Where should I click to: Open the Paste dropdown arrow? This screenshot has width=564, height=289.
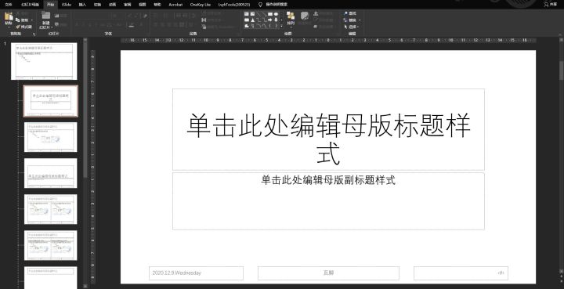9,27
